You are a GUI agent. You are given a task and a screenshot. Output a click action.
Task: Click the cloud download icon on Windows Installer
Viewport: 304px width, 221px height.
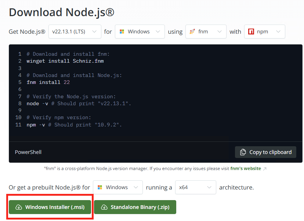coord(19,207)
